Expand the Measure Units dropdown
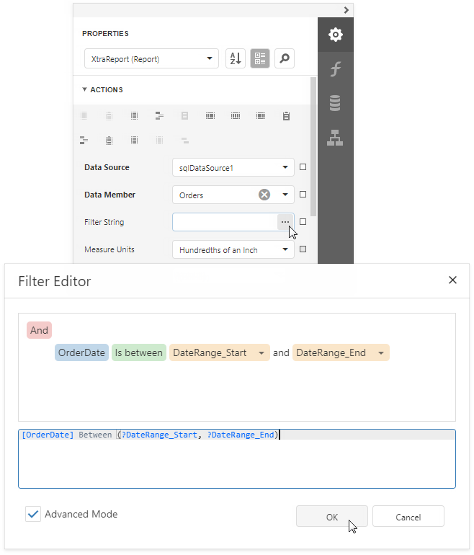Image resolution: width=474 pixels, height=555 pixels. pyautogui.click(x=286, y=250)
